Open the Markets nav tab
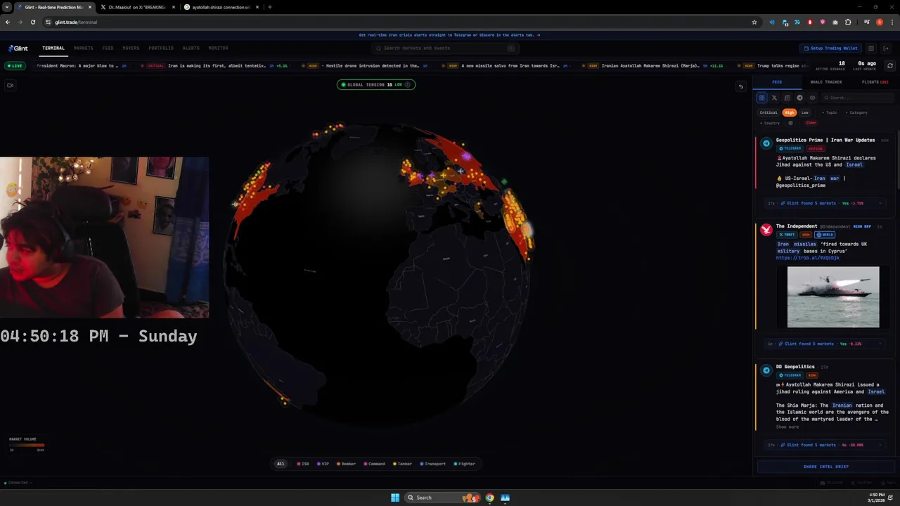 (83, 48)
